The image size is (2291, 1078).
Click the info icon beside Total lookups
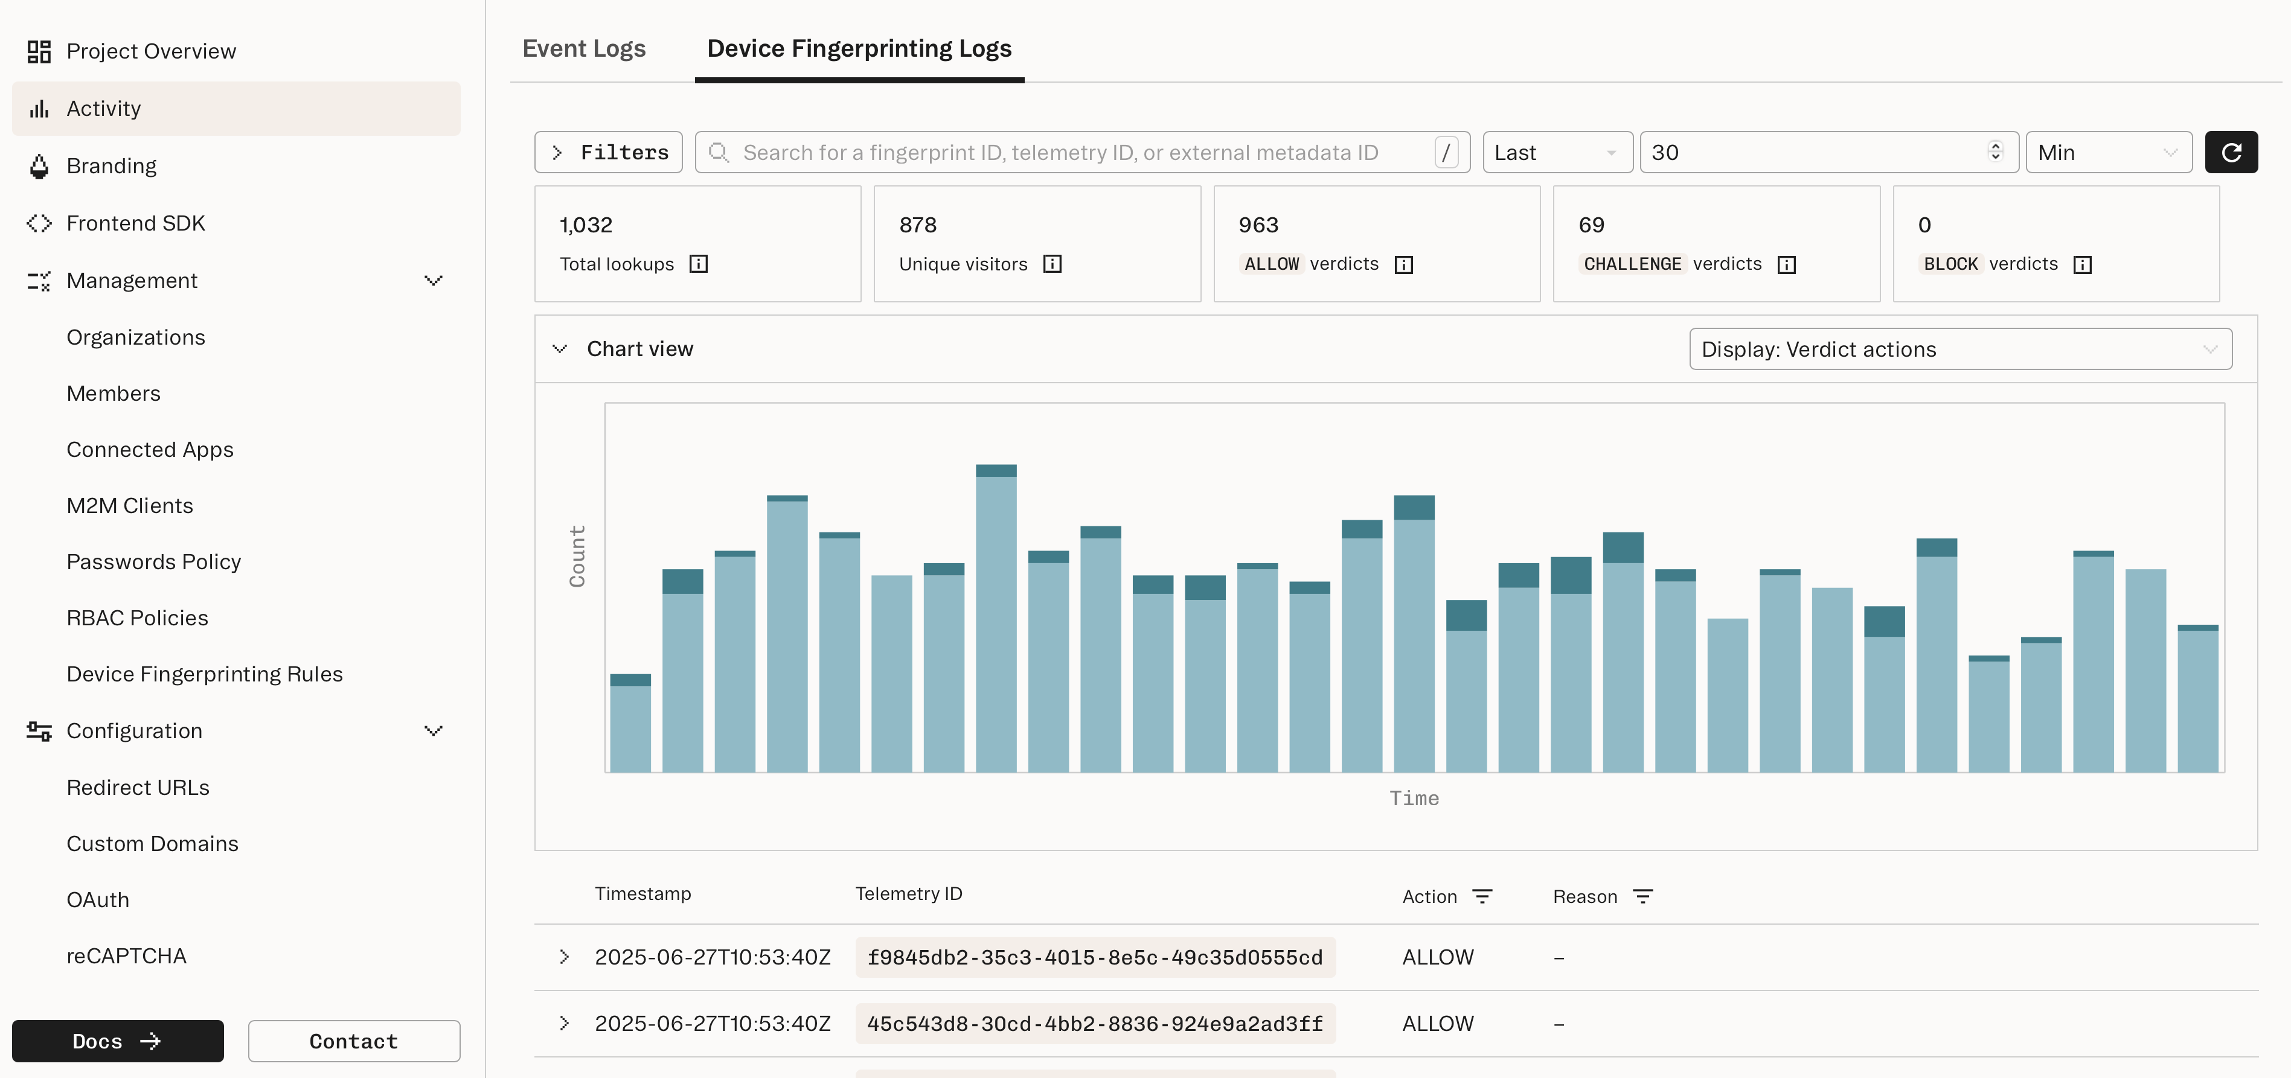click(699, 263)
